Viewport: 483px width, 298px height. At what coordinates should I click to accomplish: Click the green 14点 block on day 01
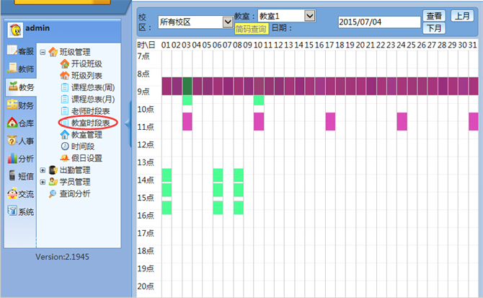tap(167, 175)
